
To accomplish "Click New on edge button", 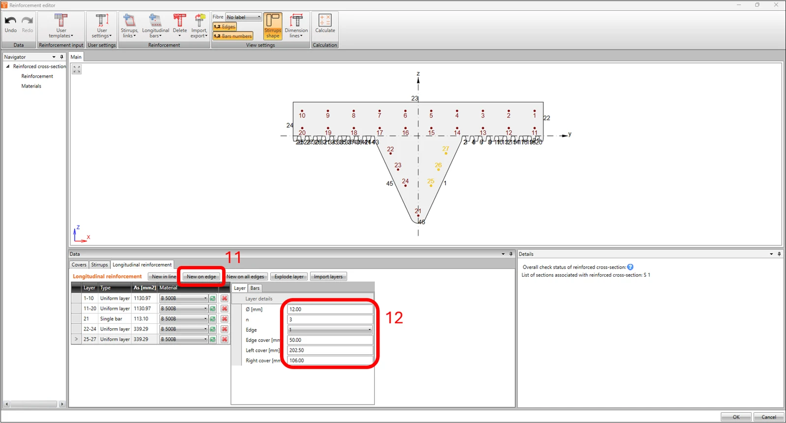I will point(201,277).
